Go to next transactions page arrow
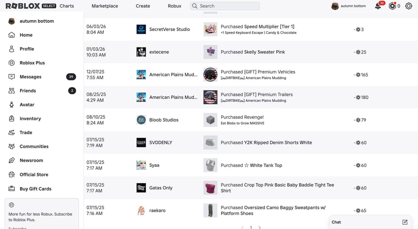 pyautogui.click(x=260, y=227)
